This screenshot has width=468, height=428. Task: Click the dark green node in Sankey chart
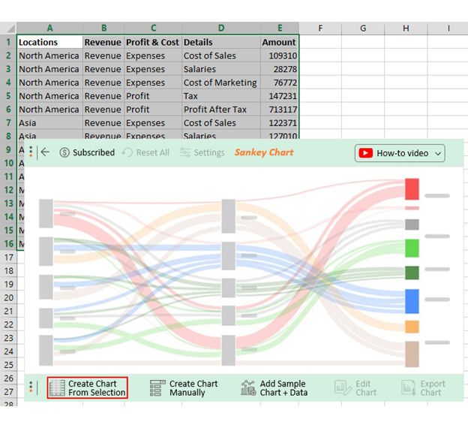pyautogui.click(x=412, y=273)
